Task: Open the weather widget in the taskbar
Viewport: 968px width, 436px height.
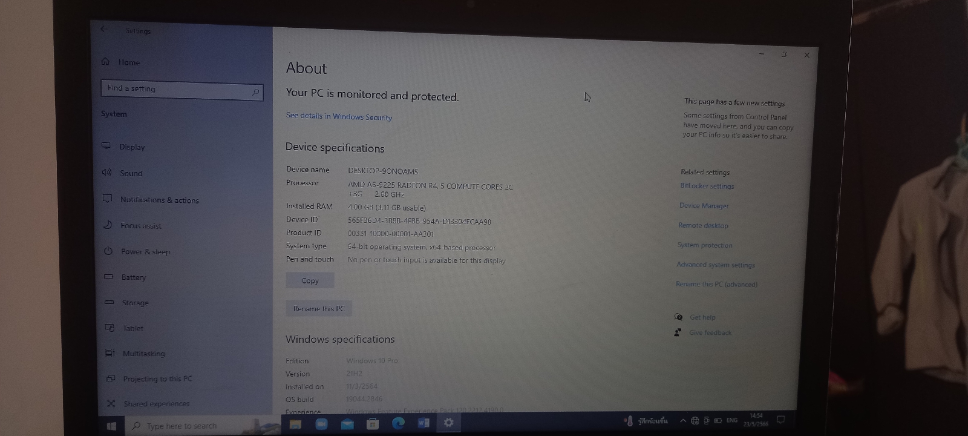Action: pos(646,421)
